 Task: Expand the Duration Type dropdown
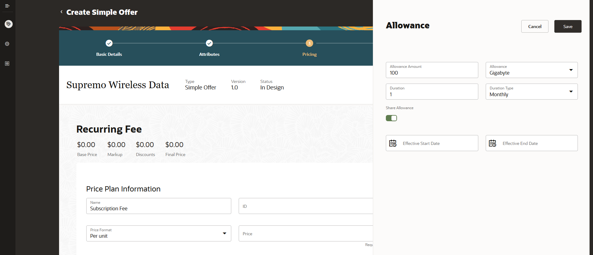(571, 92)
